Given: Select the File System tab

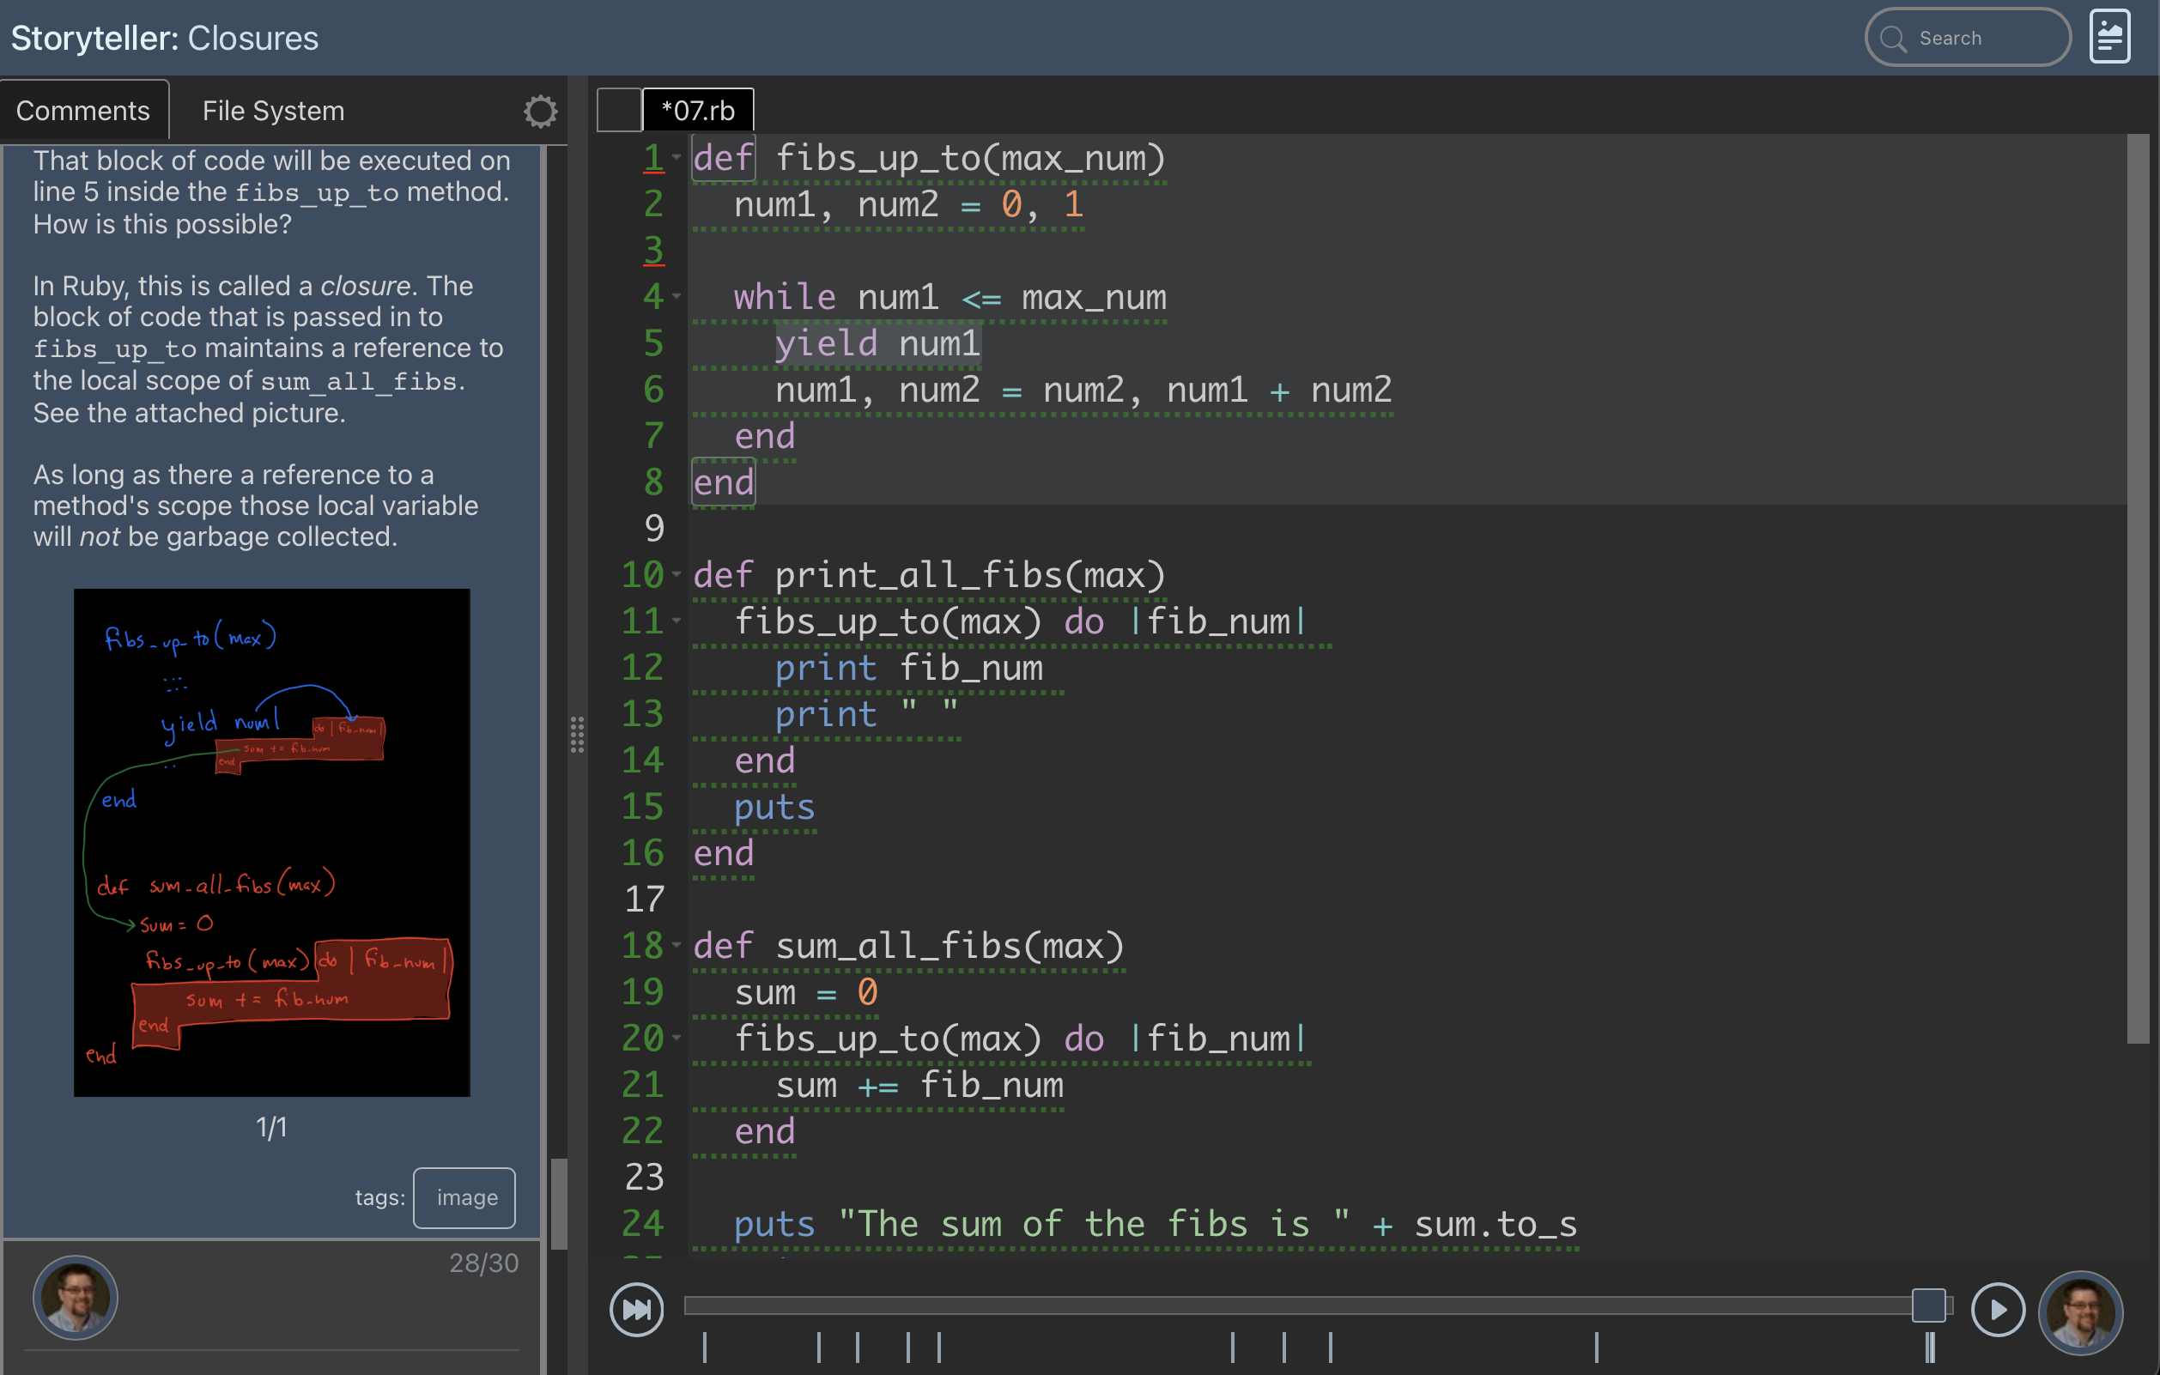Looking at the screenshot, I should [x=272, y=110].
